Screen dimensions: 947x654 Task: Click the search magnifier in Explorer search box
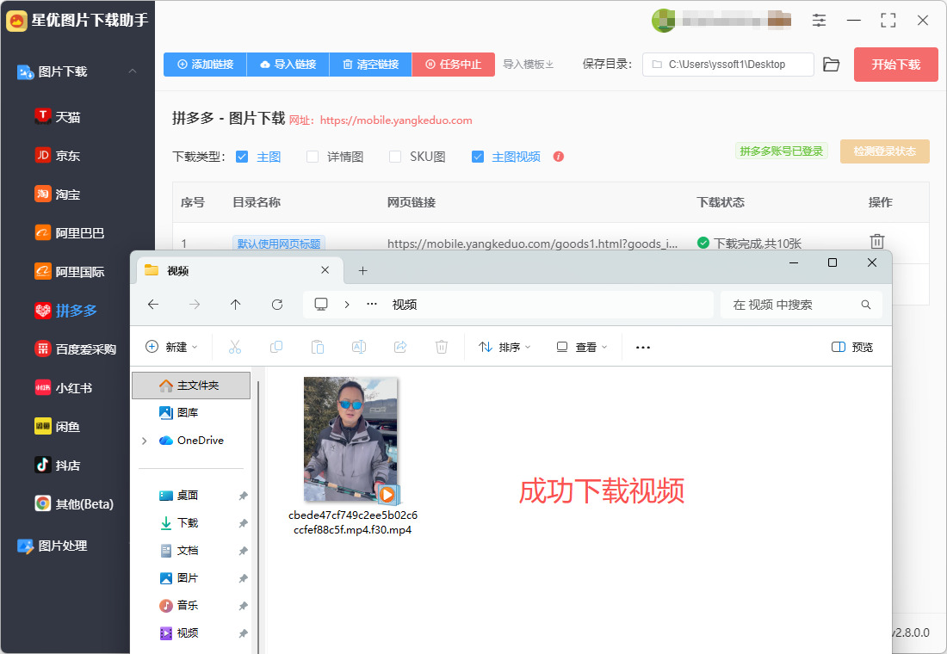click(865, 305)
